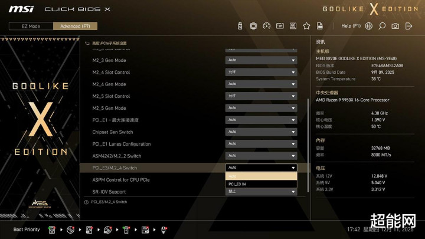Select the network boot device icon
Image resolution: width=425 pixels, height=239 pixels.
coord(164,230)
